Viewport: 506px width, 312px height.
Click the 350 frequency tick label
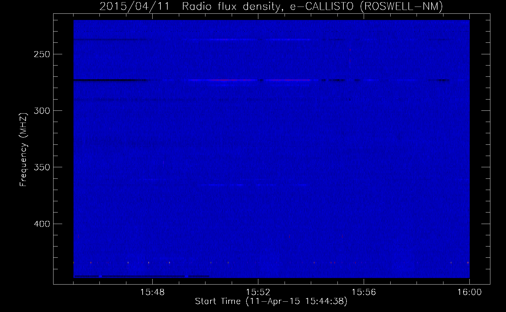coord(42,167)
